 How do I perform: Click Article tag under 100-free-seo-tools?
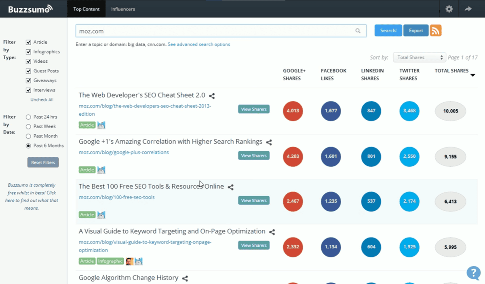pyautogui.click(x=87, y=215)
